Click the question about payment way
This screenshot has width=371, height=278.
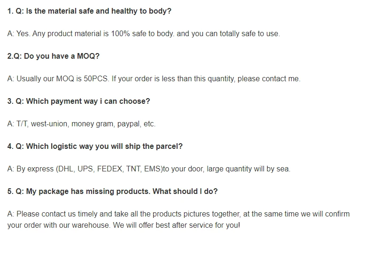click(78, 101)
